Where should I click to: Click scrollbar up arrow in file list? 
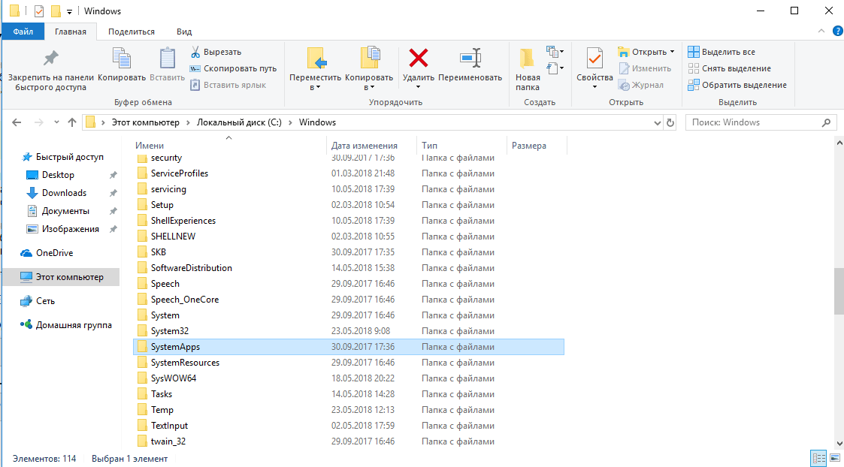click(x=839, y=143)
